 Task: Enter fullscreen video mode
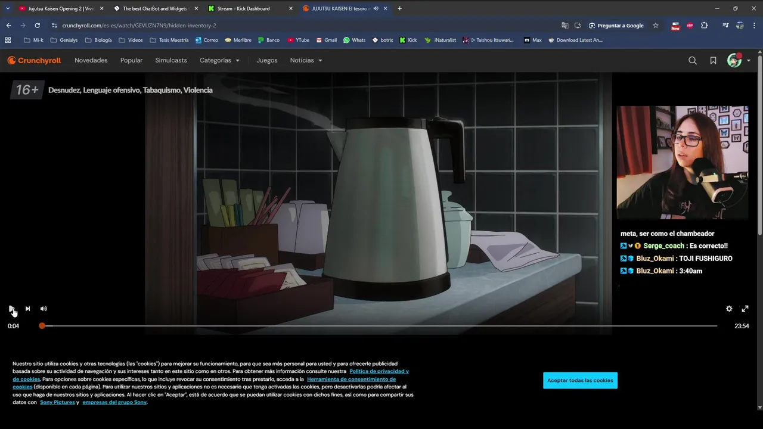745,309
